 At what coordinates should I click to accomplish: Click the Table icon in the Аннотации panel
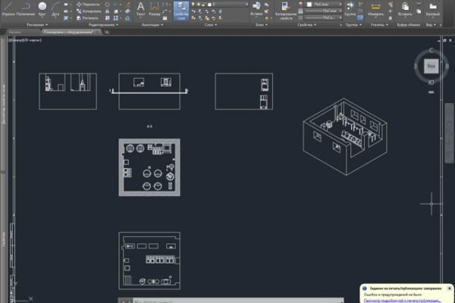pos(165,18)
